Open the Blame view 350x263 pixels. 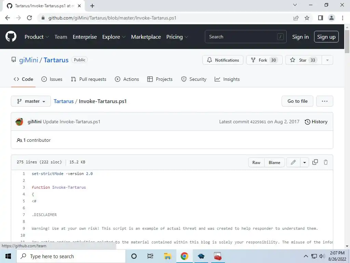pyautogui.click(x=274, y=162)
